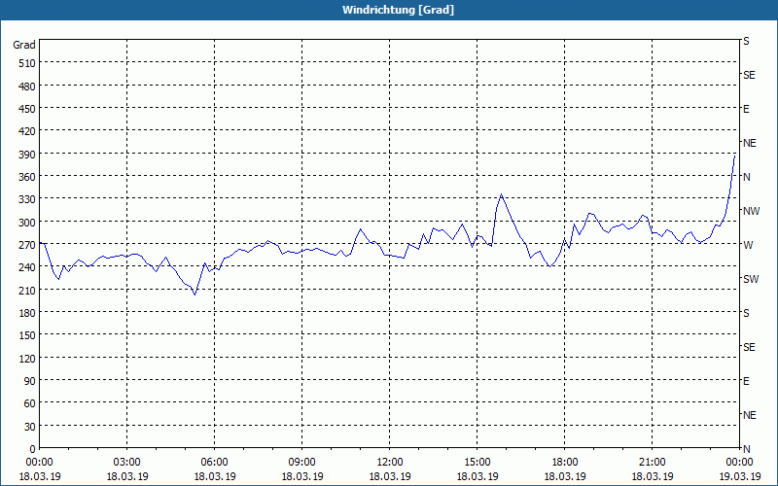778x486 pixels.
Task: Click the 00:00 label above 18.03.19
Action: 39,463
